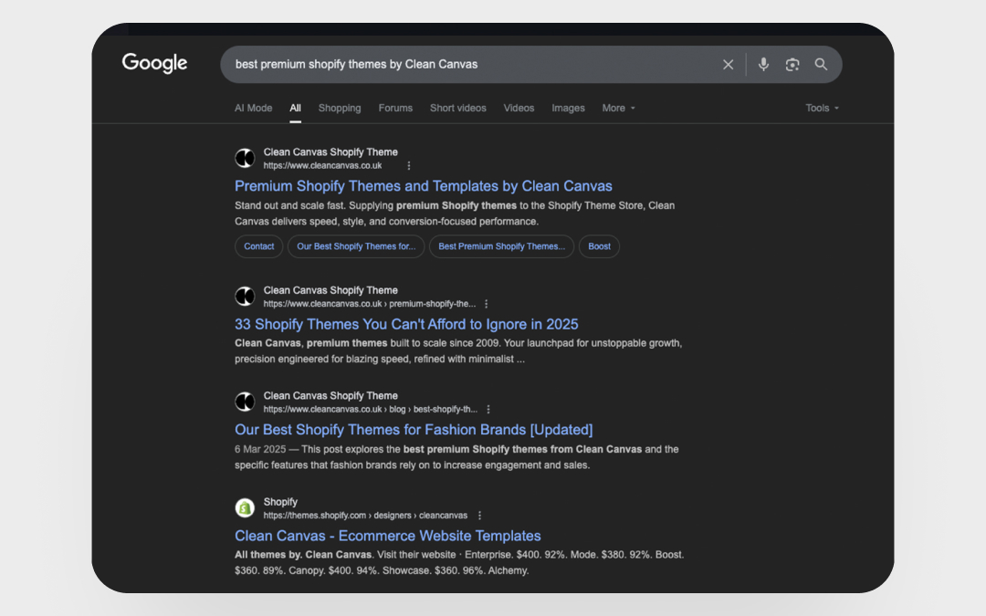The width and height of the screenshot is (986, 616).
Task: Activate voice search with the microphone icon
Action: click(x=763, y=64)
